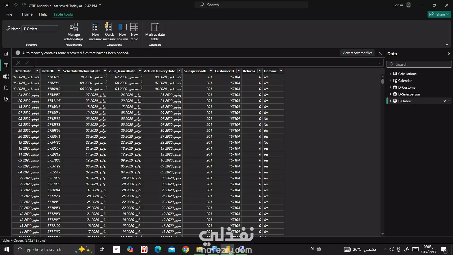
Task: Select the OrderID cell 5763782
Action: point(51,77)
